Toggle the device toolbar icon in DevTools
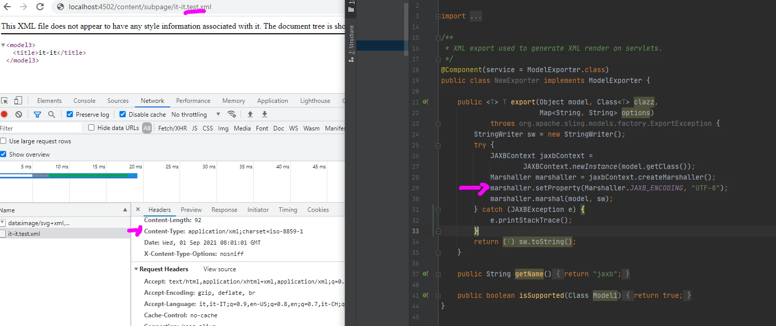Image resolution: width=776 pixels, height=326 pixels. click(18, 101)
